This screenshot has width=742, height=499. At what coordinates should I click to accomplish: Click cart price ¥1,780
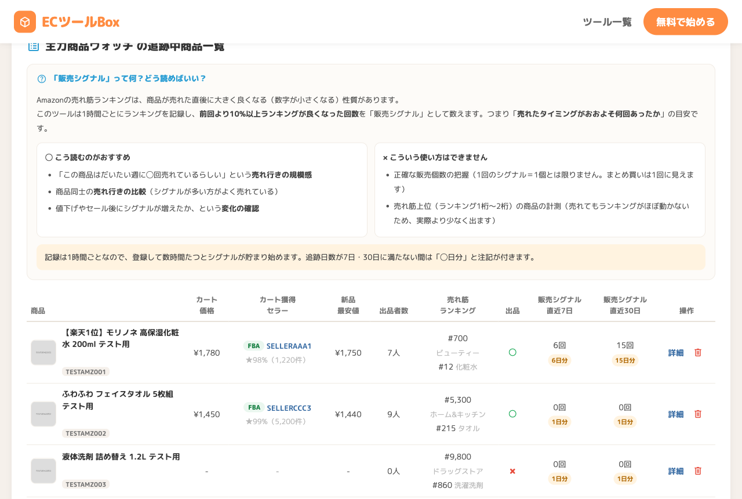coord(206,352)
